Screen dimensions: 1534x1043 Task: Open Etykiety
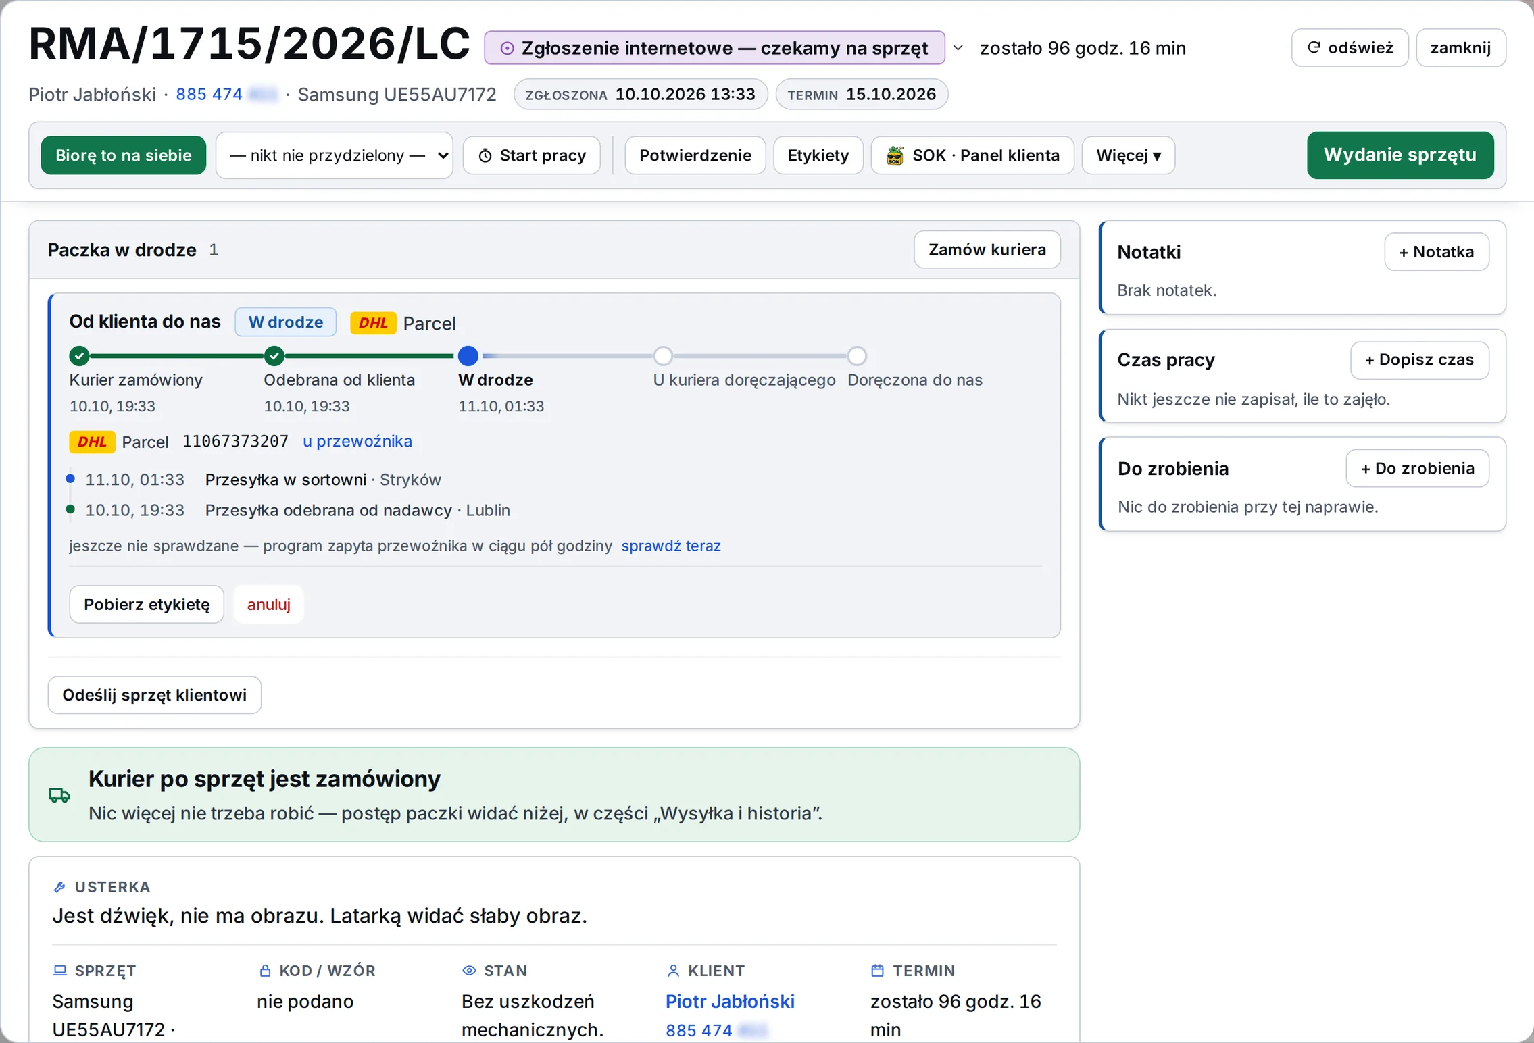click(x=818, y=155)
